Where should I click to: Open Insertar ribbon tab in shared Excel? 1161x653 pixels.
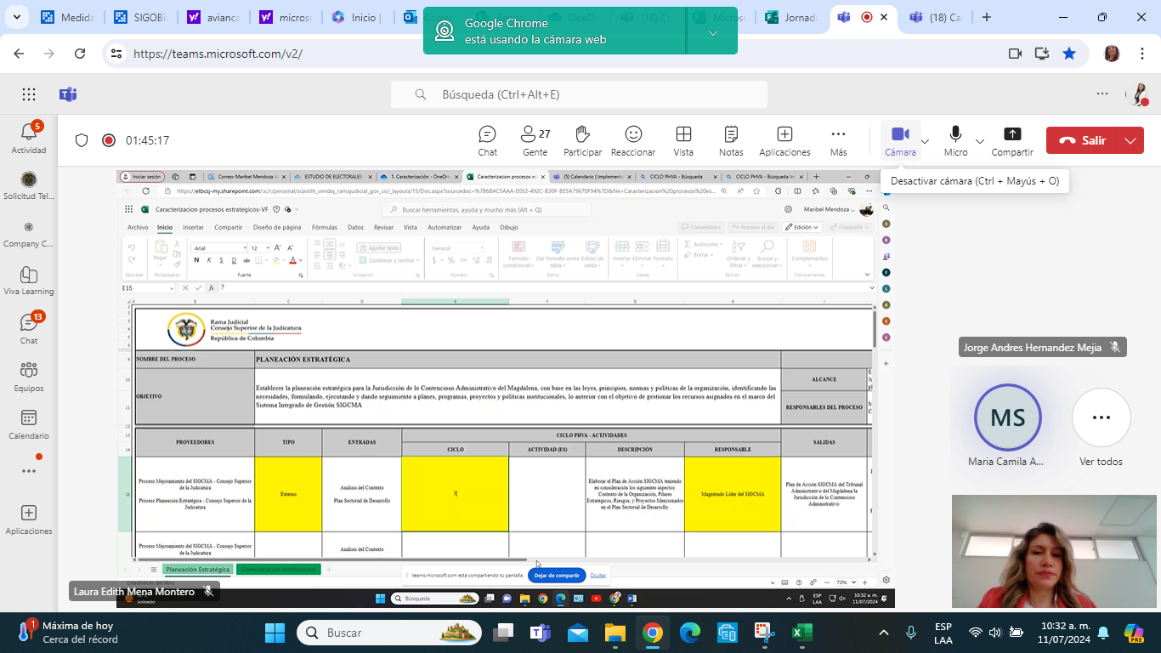(193, 227)
